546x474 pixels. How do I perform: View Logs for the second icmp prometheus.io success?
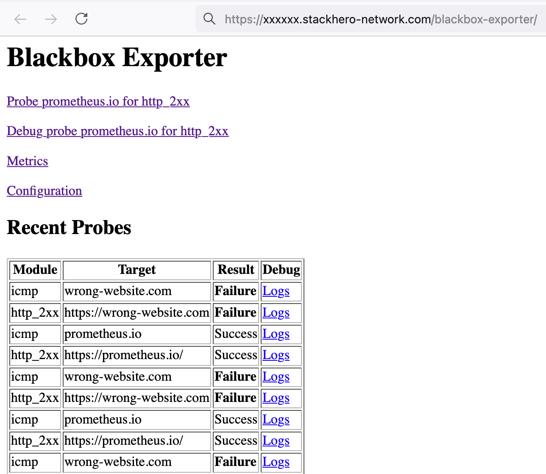point(276,420)
